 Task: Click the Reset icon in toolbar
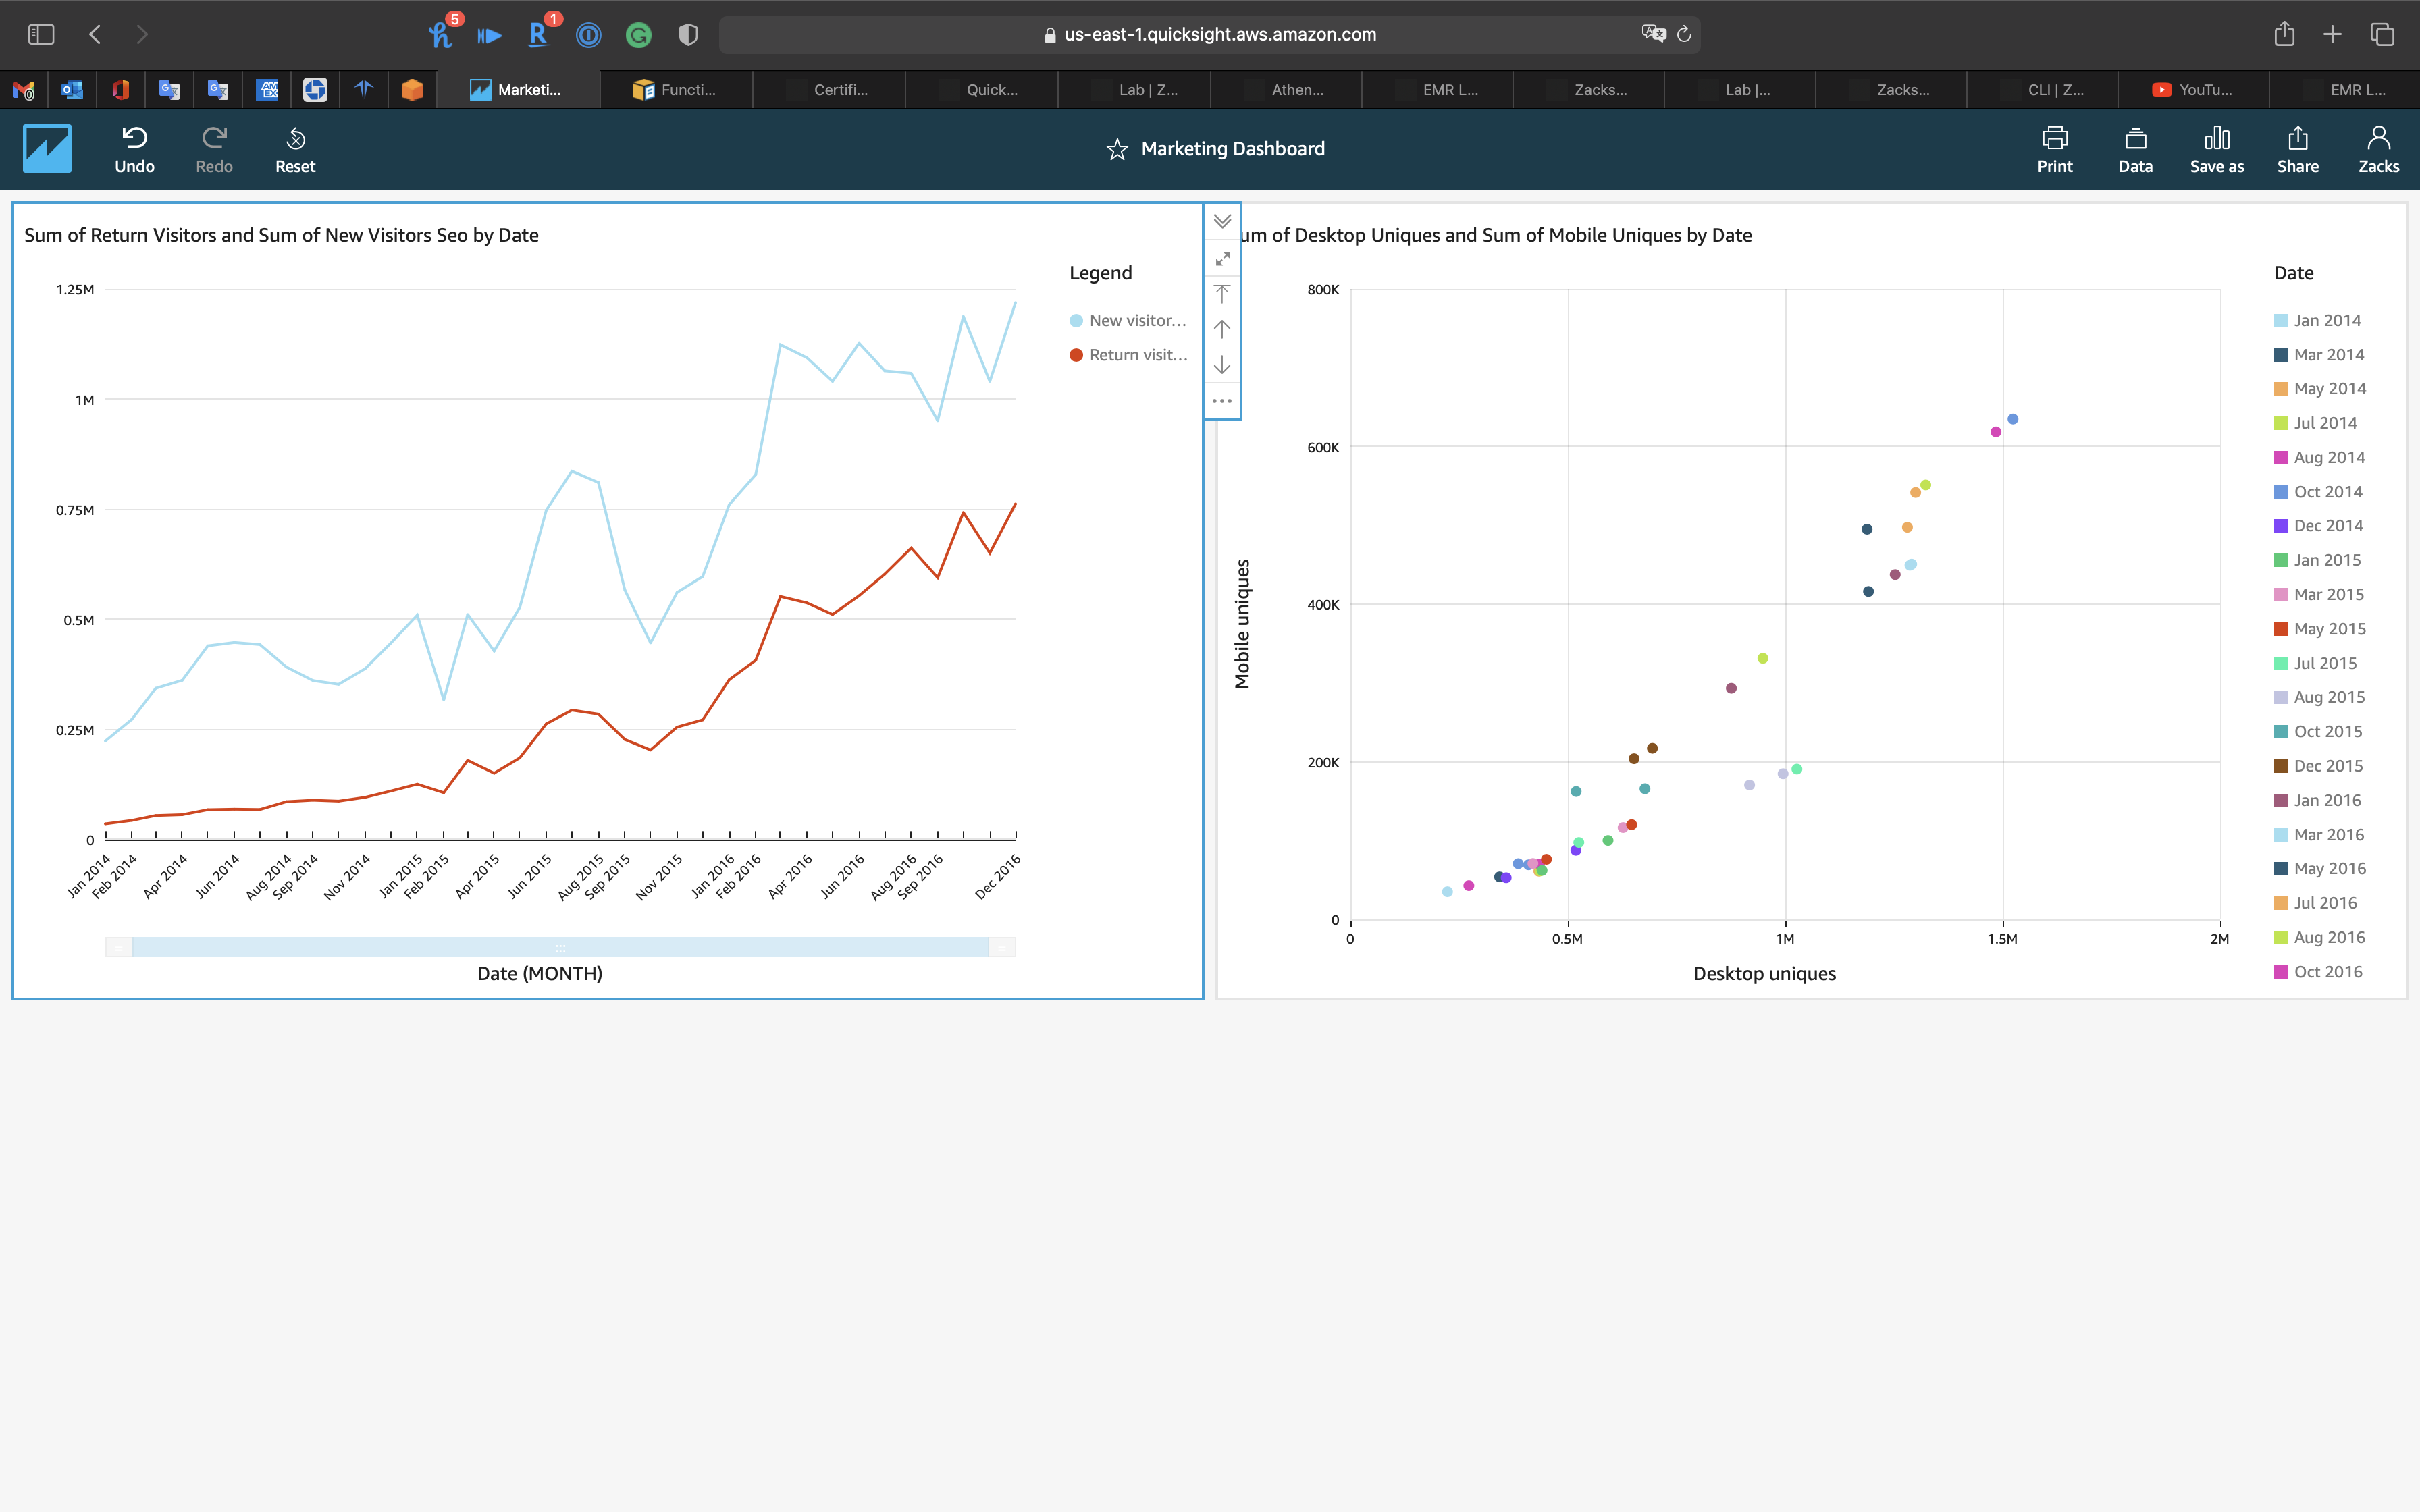[x=295, y=138]
